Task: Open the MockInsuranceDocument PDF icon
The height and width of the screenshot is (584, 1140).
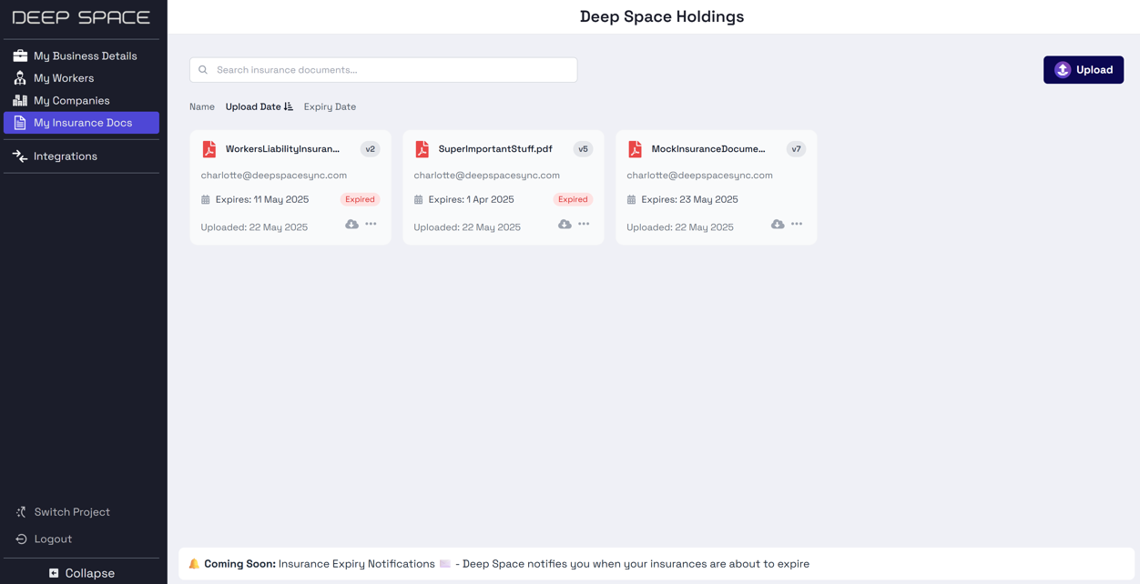Action: (x=636, y=149)
